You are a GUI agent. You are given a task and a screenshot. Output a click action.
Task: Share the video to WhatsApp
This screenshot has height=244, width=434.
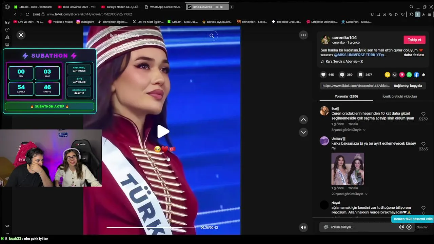tap(409, 75)
